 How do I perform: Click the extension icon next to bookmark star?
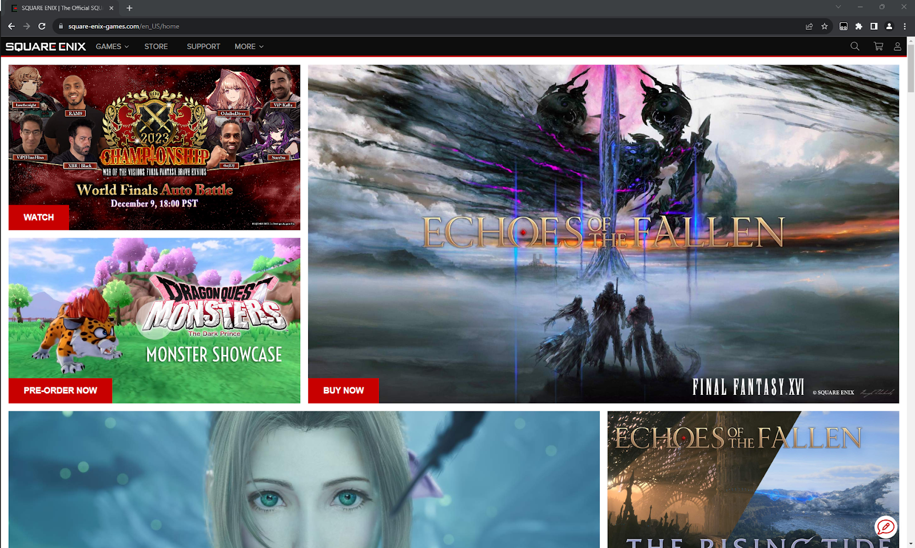point(844,26)
